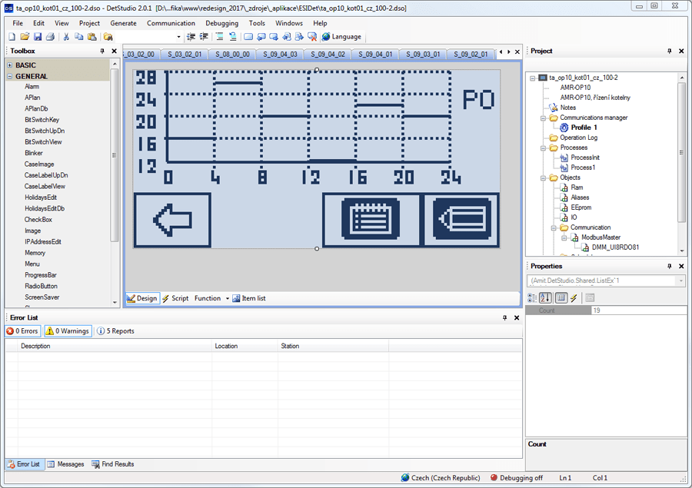Image resolution: width=692 pixels, height=488 pixels.
Task: Toggle the 0 Warnings filter
Action: (68, 331)
